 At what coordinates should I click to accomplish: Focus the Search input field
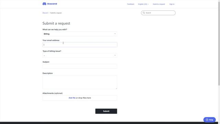coord(158,13)
